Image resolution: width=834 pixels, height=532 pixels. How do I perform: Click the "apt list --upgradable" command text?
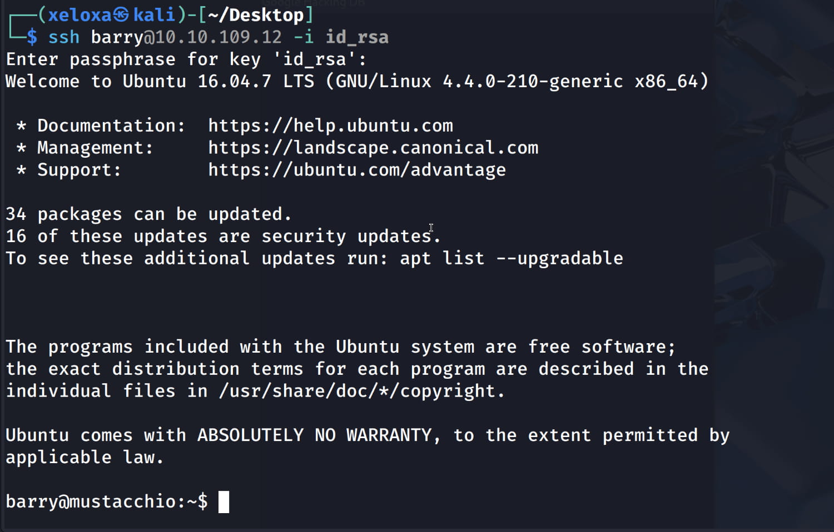click(511, 258)
